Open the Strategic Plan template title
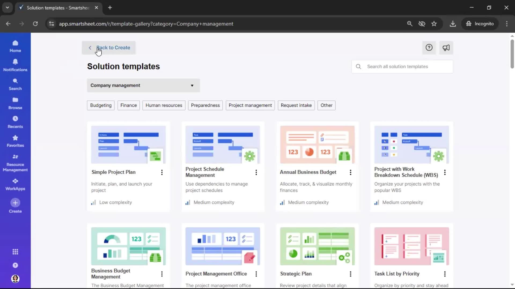 pyautogui.click(x=296, y=274)
